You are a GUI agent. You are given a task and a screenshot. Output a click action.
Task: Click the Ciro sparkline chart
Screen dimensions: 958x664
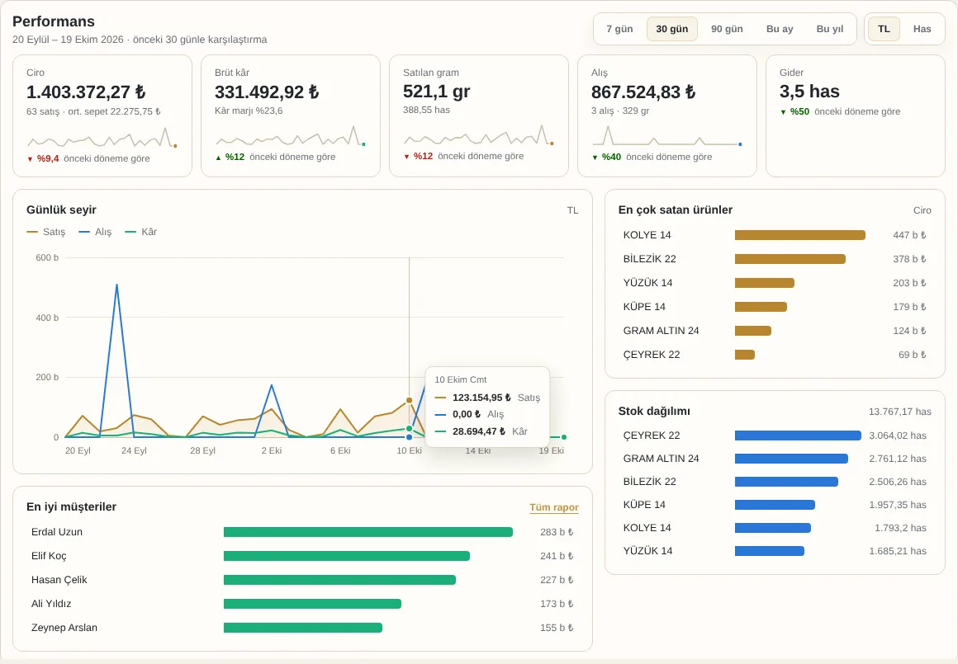point(102,137)
